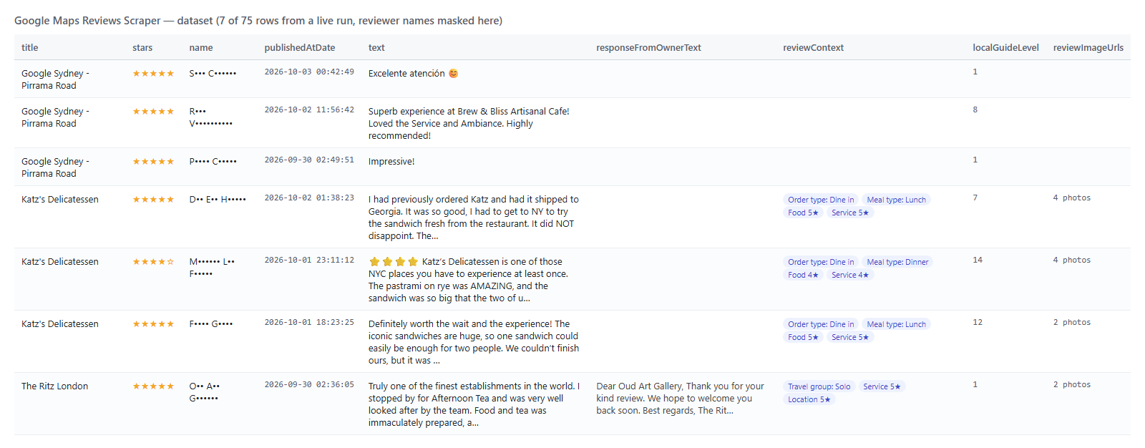
Task: Click local guide level '8'
Action: pyautogui.click(x=975, y=109)
